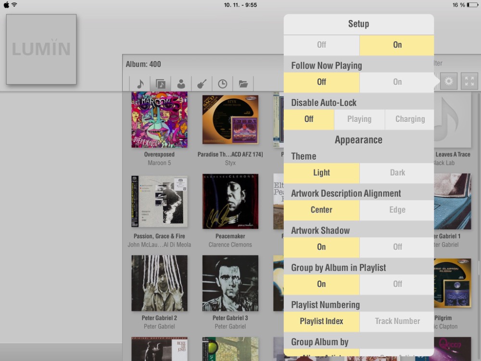481x361 pixels.
Task: Select Playlist Index numbering
Action: 321,322
